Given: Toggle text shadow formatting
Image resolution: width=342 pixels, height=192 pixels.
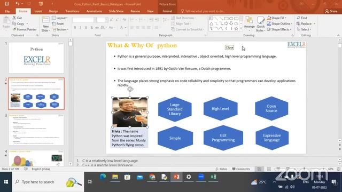Looking at the screenshot, I should click(91, 28).
